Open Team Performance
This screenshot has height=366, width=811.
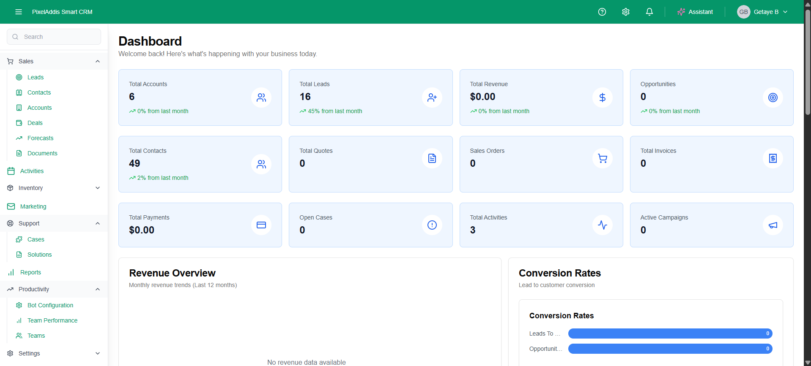pos(52,320)
